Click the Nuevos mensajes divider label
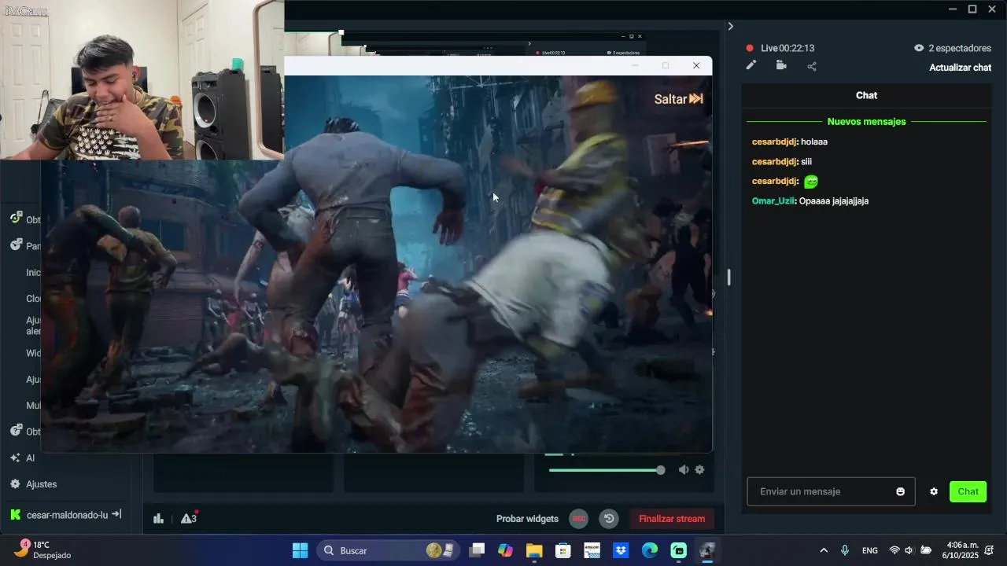This screenshot has width=1007, height=566. 866,122
